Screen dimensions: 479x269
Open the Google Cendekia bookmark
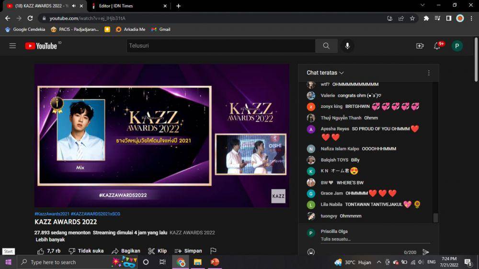(x=25, y=29)
